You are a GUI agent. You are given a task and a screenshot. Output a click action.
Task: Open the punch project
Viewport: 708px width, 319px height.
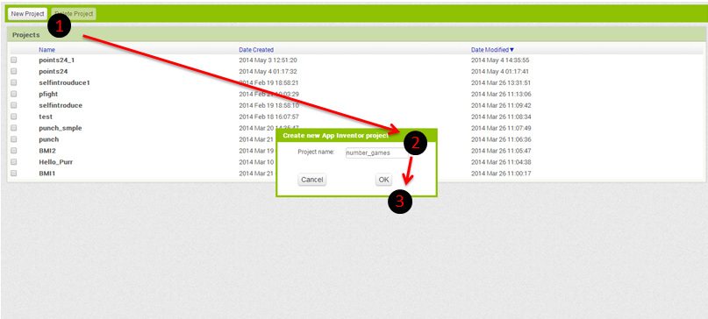click(x=49, y=139)
